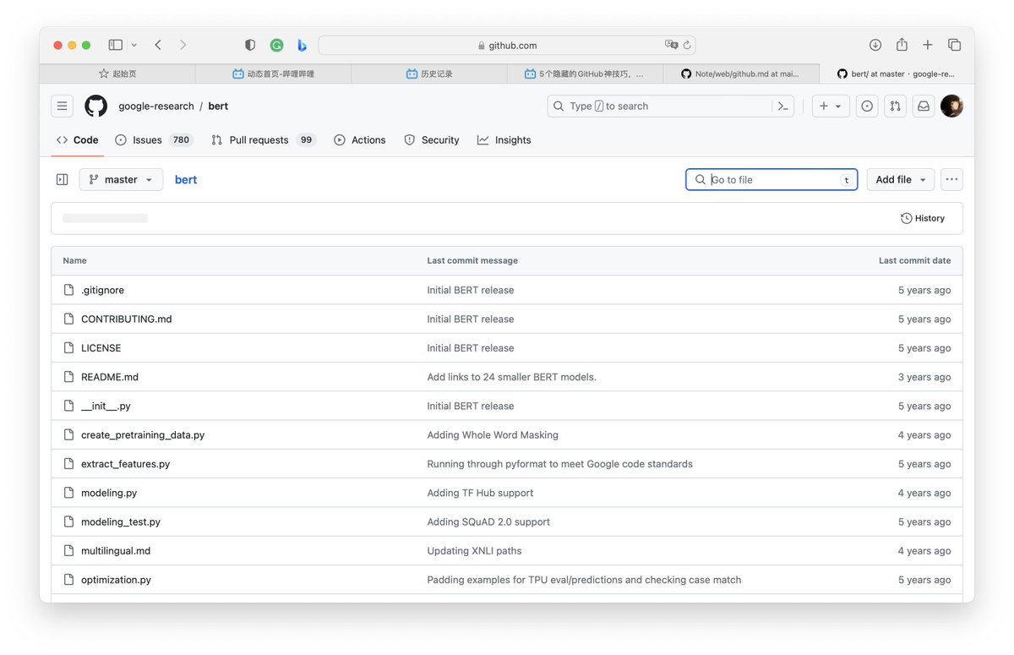Go forward in Safari history
The width and height of the screenshot is (1014, 655).
point(183,45)
